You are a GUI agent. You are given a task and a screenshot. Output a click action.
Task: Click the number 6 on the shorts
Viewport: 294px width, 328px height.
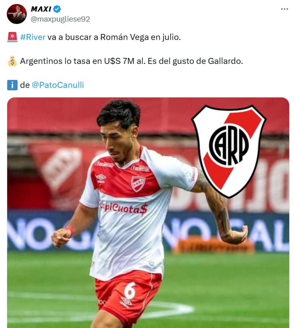coord(130,290)
